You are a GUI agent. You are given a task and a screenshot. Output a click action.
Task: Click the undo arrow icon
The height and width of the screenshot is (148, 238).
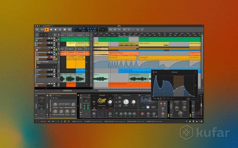(129, 30)
